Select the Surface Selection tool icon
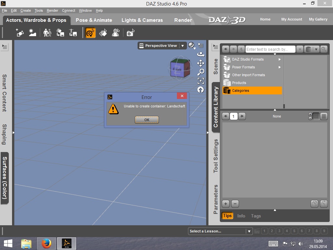The width and height of the screenshot is (333, 250). [x=103, y=33]
